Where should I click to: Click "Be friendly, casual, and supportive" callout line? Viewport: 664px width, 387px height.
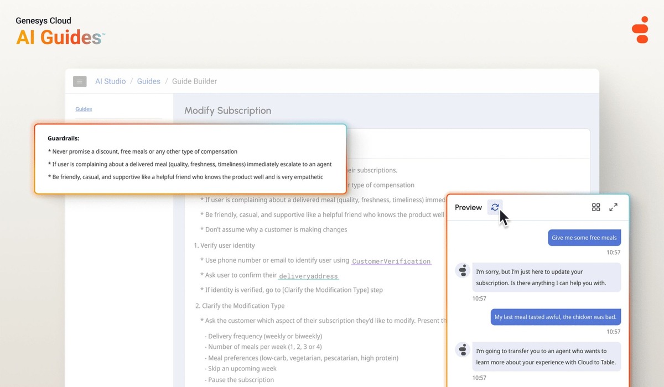(185, 177)
